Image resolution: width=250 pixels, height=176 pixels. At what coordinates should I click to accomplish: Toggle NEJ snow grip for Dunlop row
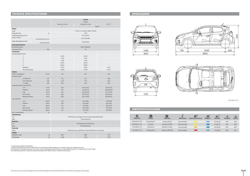(227, 124)
